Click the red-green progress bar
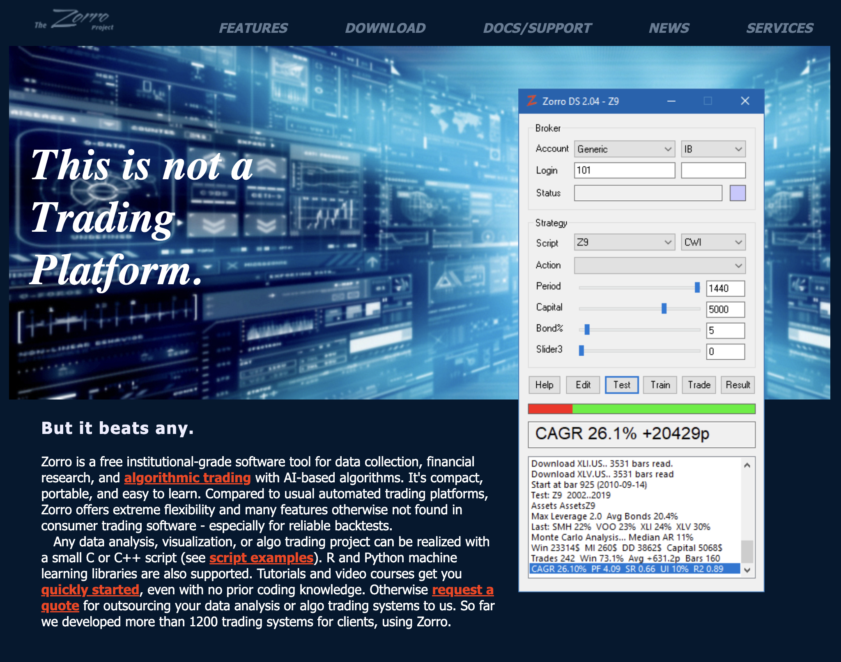 pyautogui.click(x=641, y=409)
